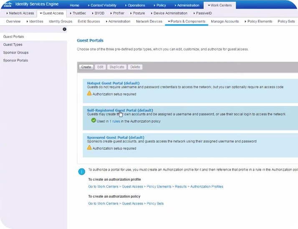This screenshot has height=229, width=298.
Task: Click the Guest Portals heading
Action: 90,40
